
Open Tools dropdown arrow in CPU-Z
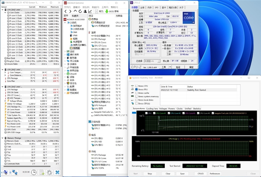click(170, 67)
